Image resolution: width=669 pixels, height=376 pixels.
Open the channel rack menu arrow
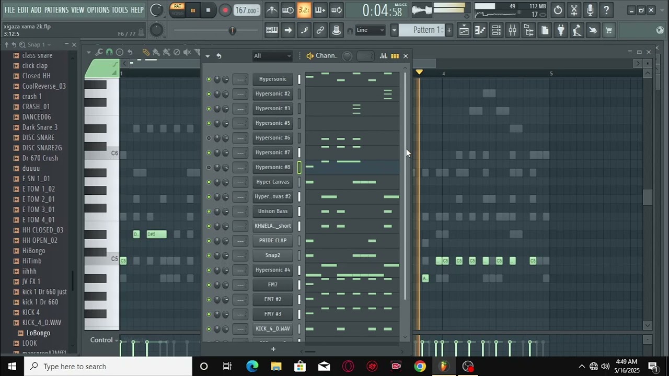[x=207, y=56]
